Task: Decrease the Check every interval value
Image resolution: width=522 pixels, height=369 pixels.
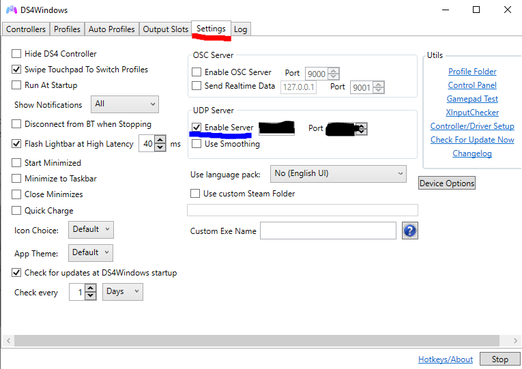Action: (x=91, y=296)
